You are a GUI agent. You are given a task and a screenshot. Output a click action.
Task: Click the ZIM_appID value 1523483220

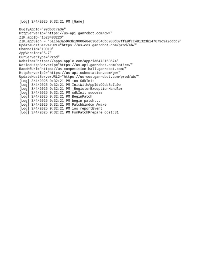pos(51,37)
